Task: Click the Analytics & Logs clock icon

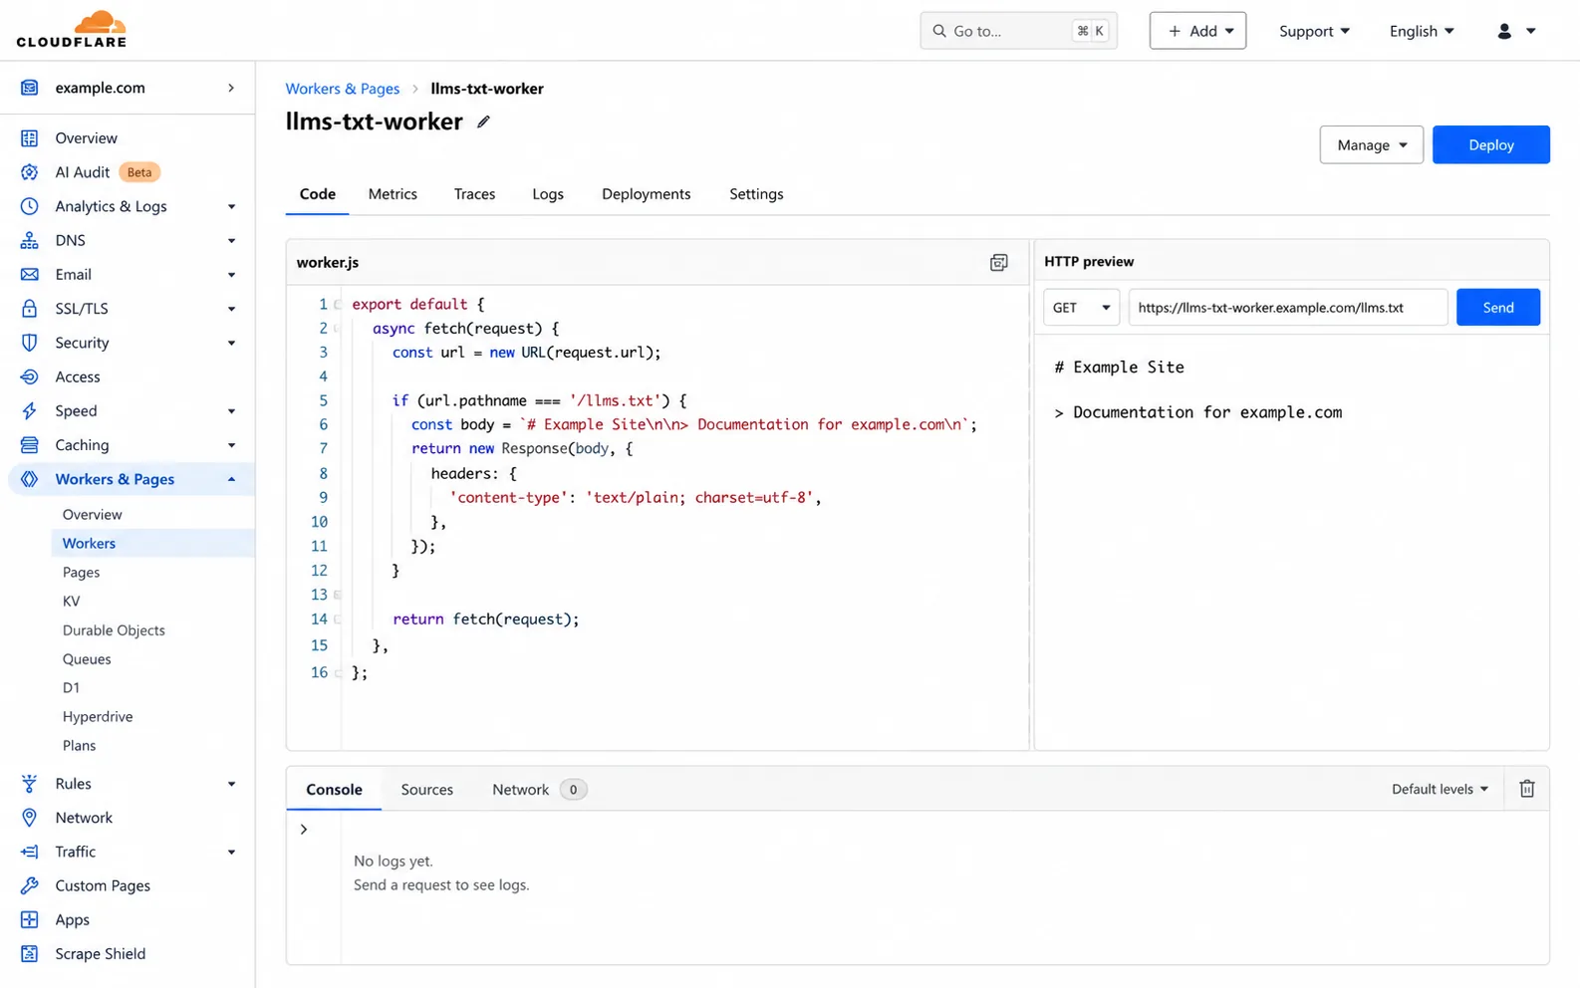Action: (x=30, y=206)
